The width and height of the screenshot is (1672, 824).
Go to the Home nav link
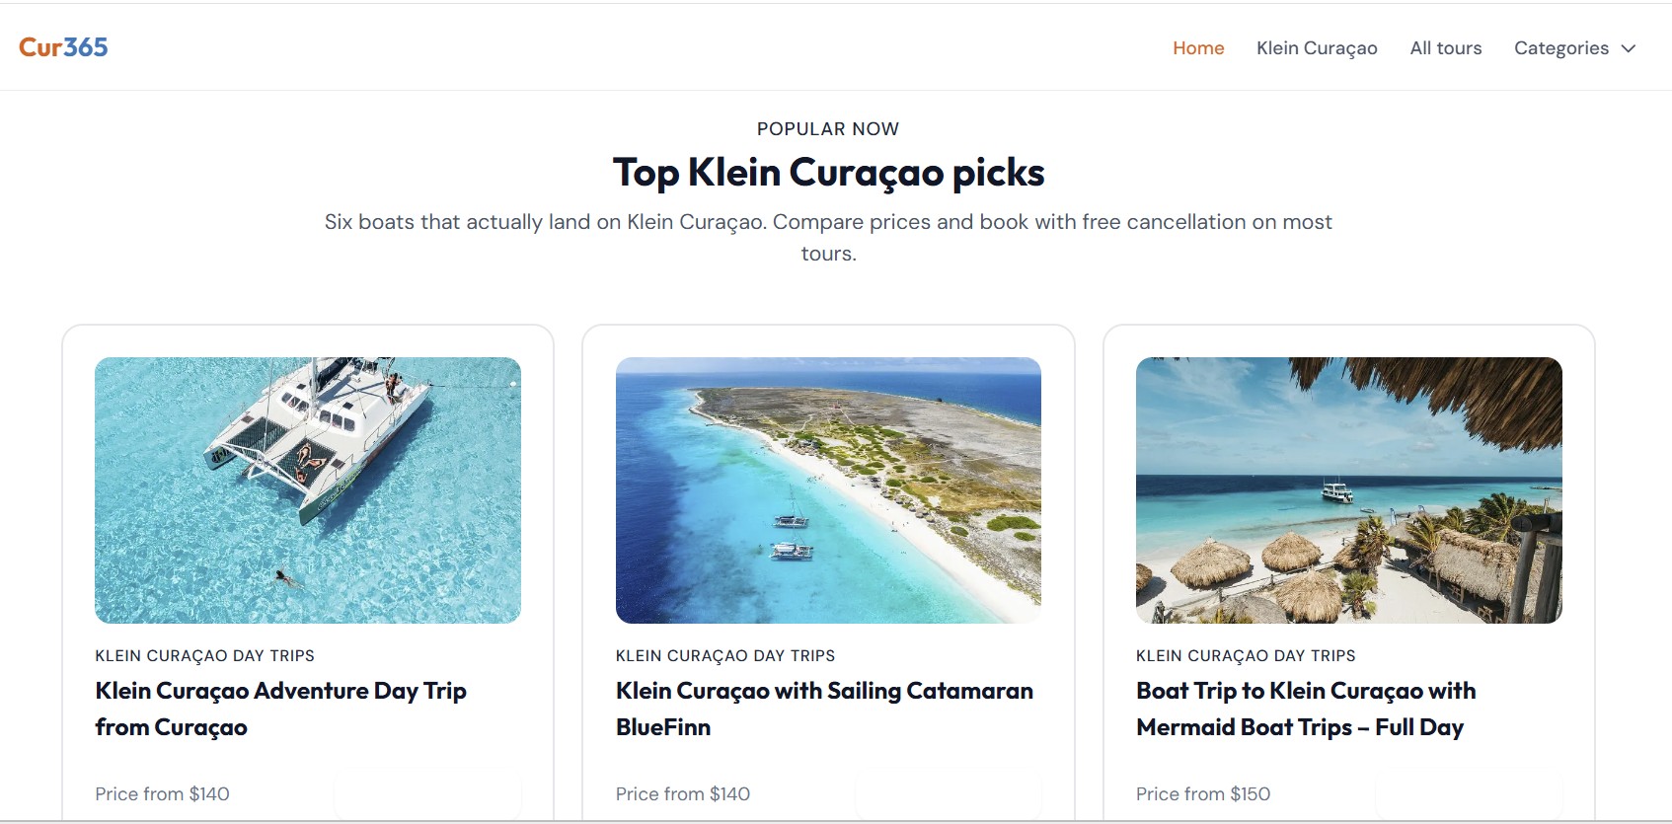[1198, 48]
